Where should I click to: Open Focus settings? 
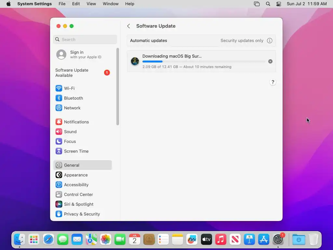point(82,141)
